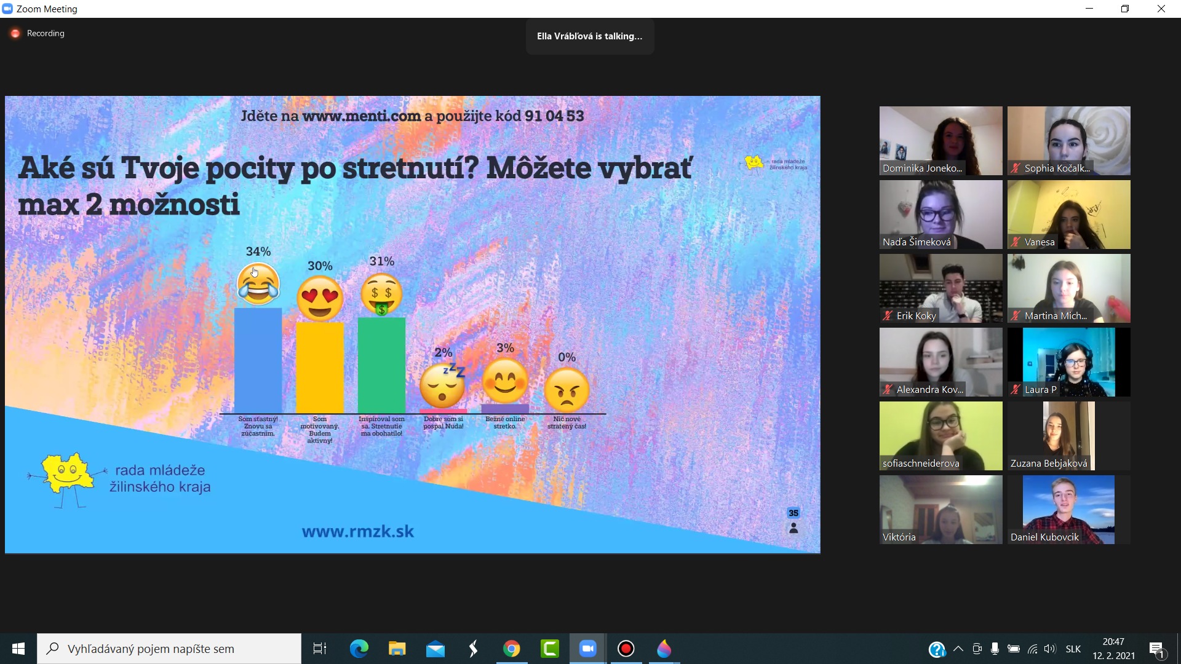Open the SLK keyboard language selector
The height and width of the screenshot is (664, 1181).
1073,649
